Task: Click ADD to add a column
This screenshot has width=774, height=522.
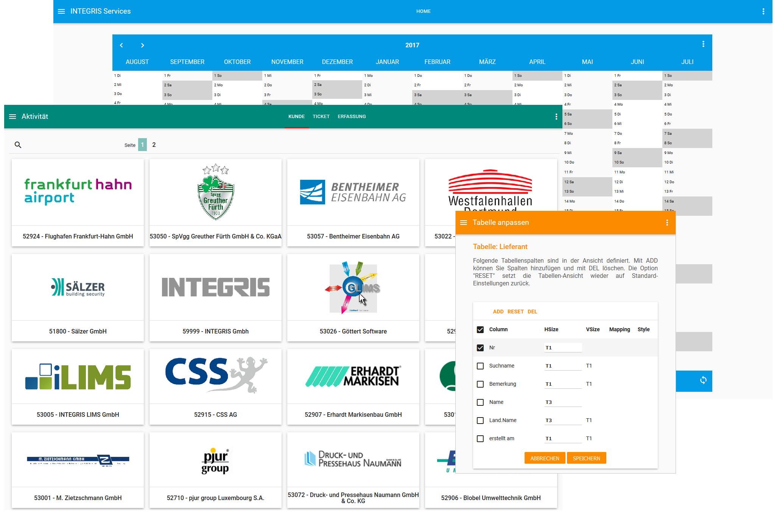Action: pos(498,312)
